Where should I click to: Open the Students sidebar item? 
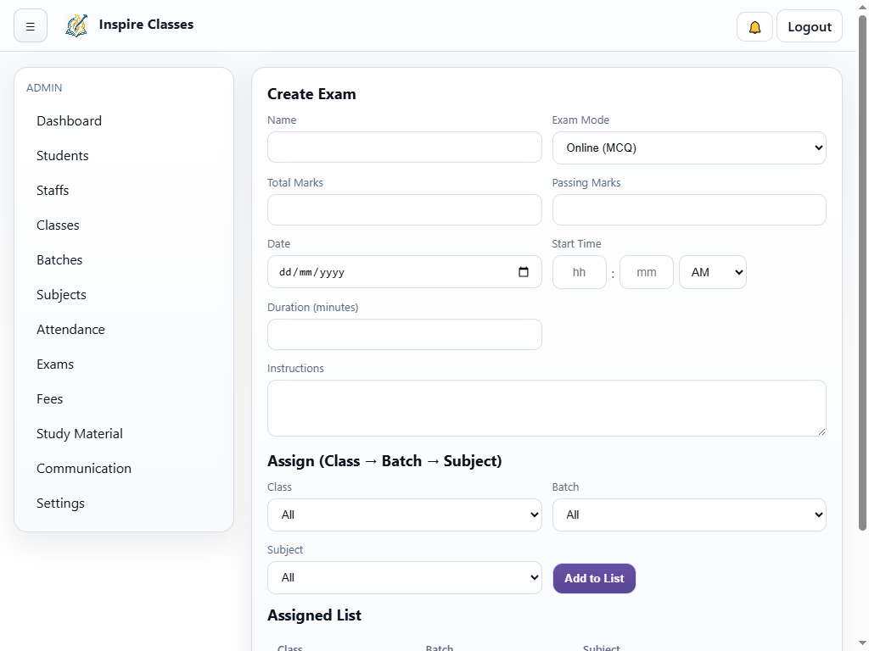click(x=62, y=156)
